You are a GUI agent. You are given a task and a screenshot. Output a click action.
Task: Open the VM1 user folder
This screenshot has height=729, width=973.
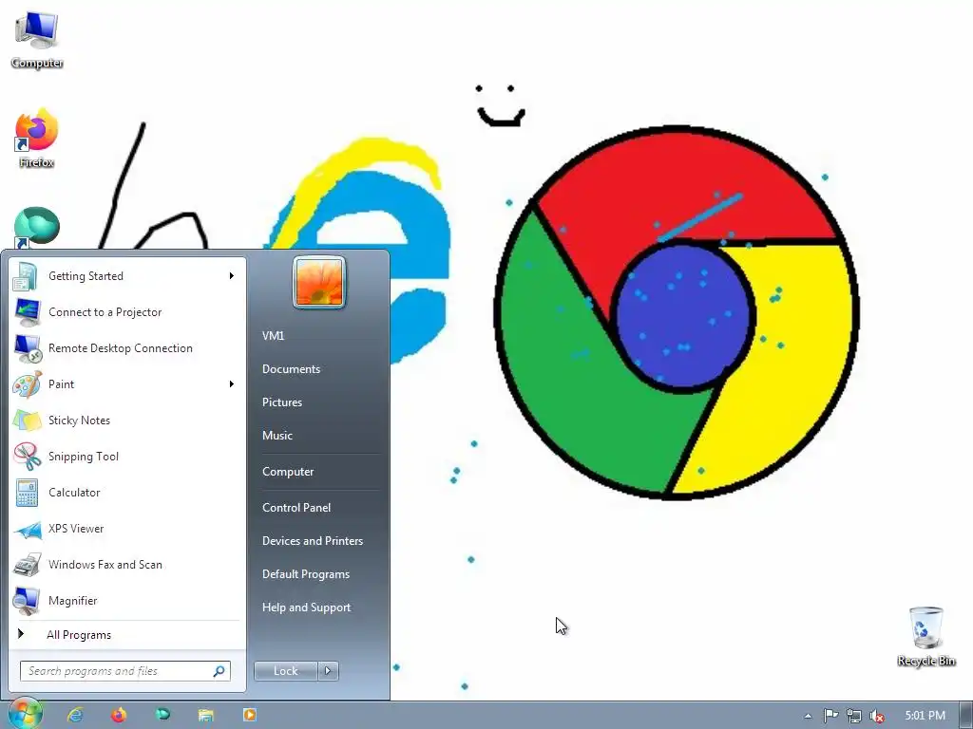click(273, 336)
